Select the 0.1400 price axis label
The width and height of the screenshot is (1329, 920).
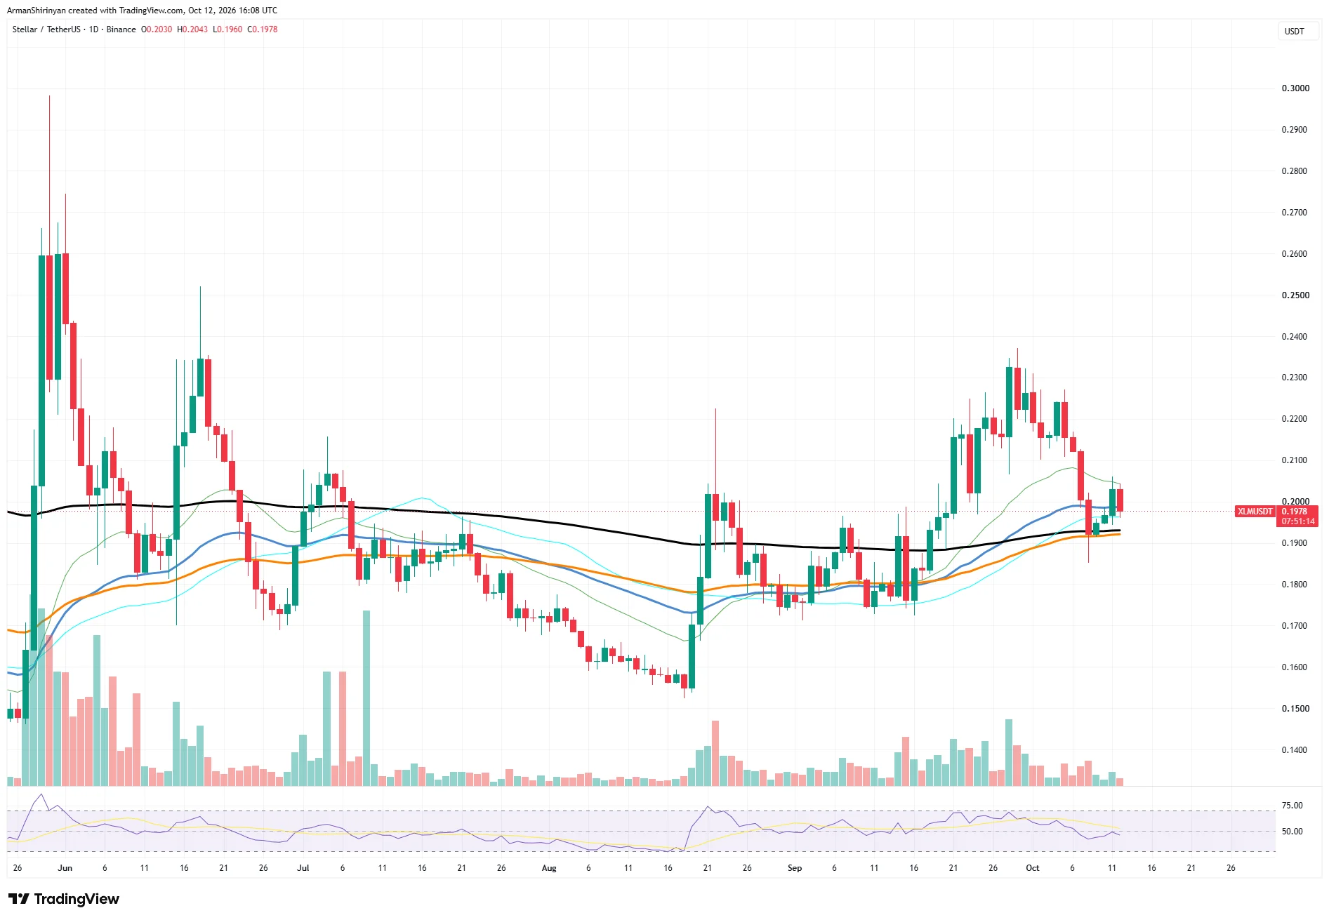pos(1295,750)
